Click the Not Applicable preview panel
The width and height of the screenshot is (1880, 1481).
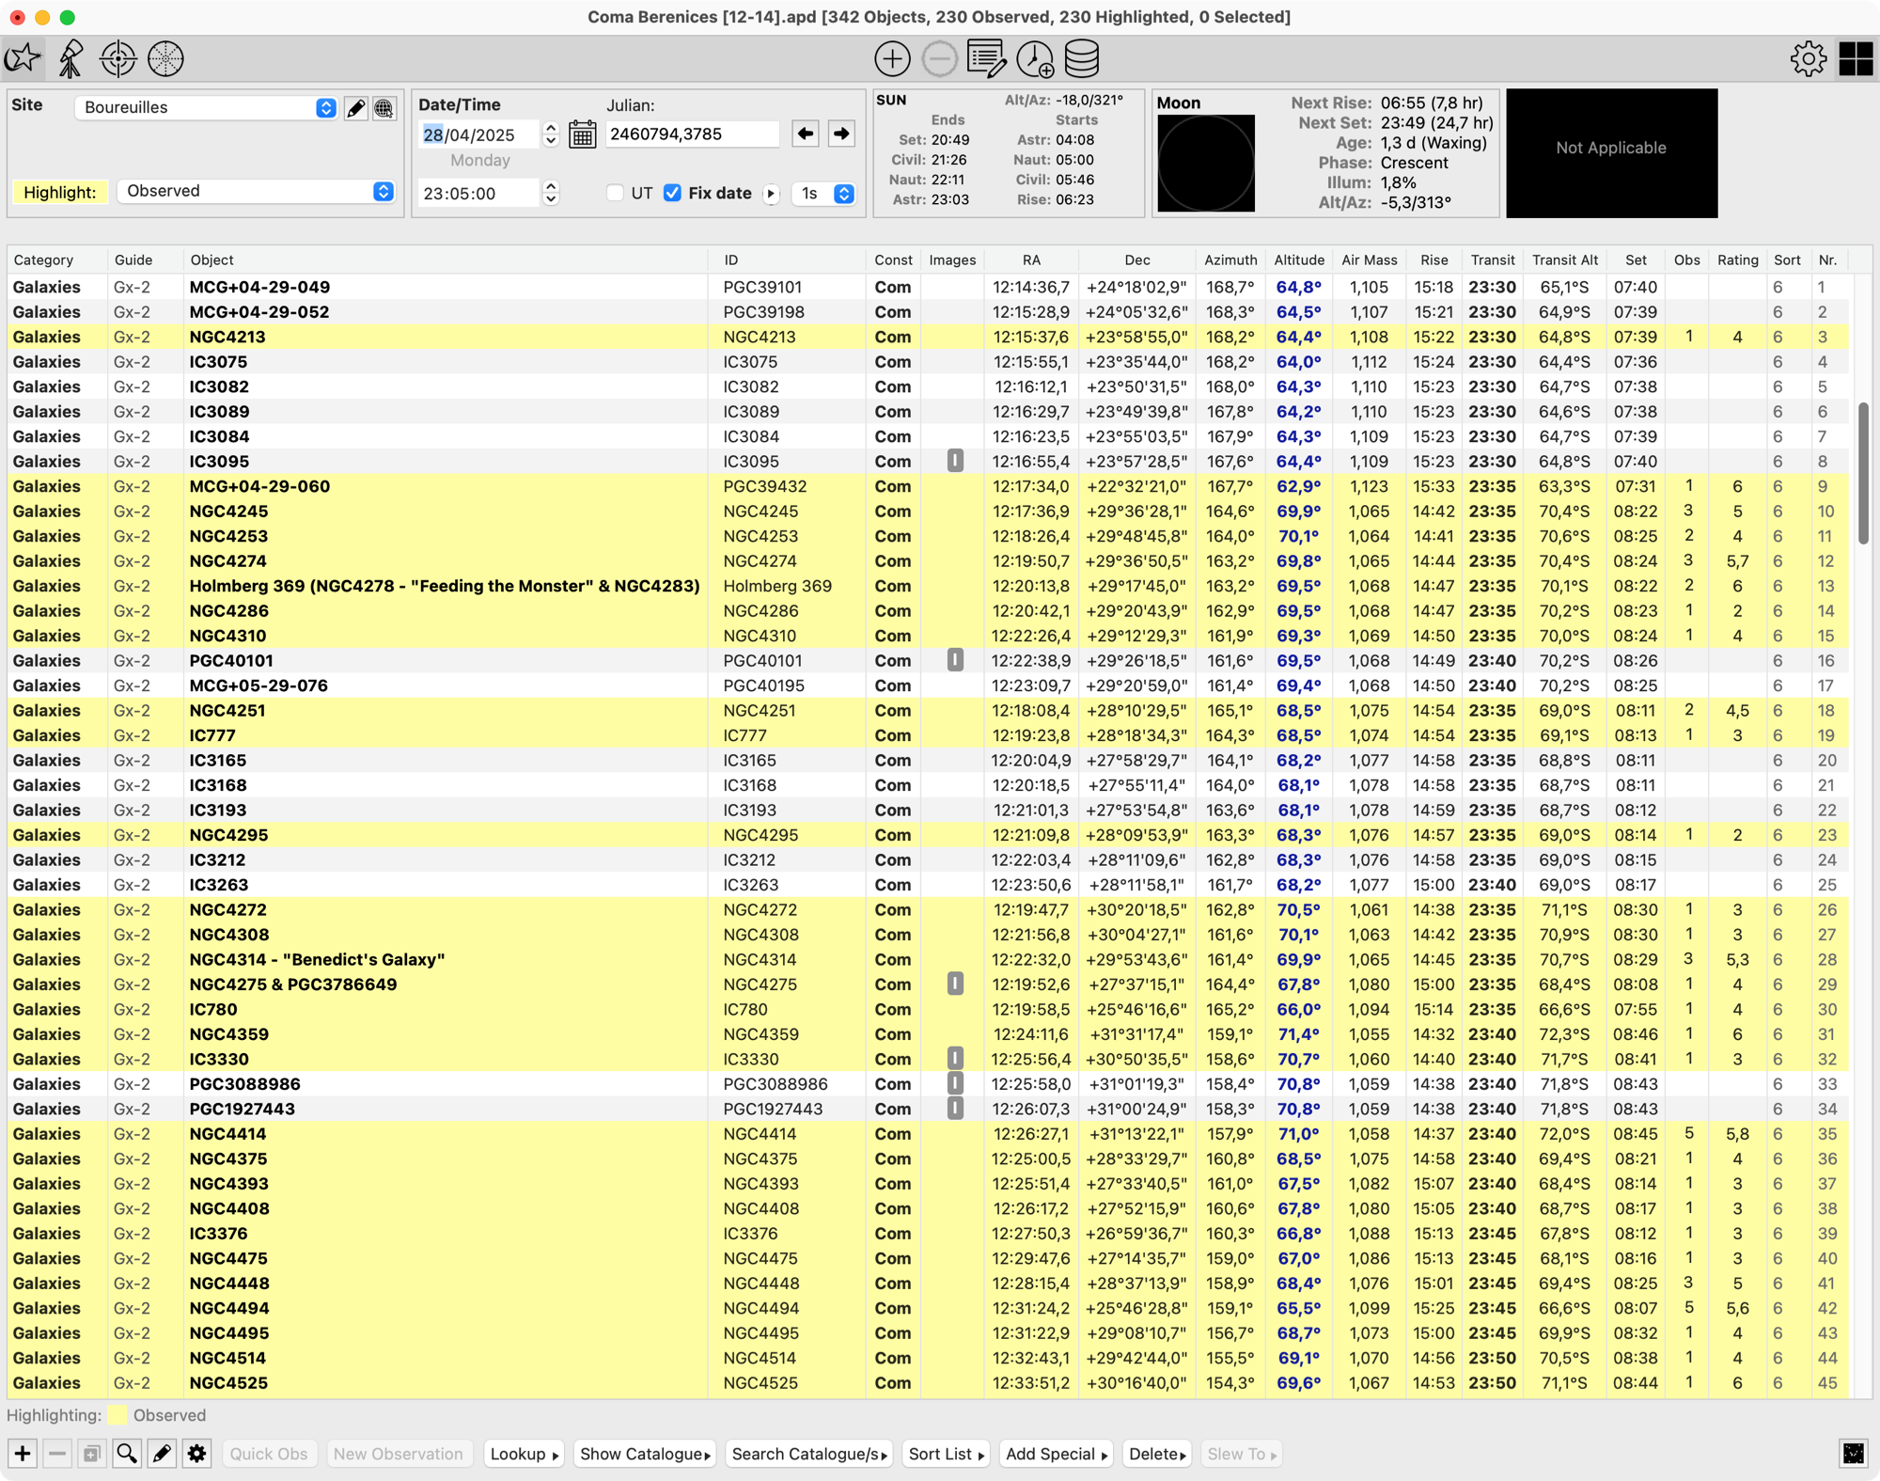click(x=1611, y=153)
